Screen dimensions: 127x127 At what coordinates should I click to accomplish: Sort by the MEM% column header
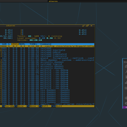[x=22, y=44]
